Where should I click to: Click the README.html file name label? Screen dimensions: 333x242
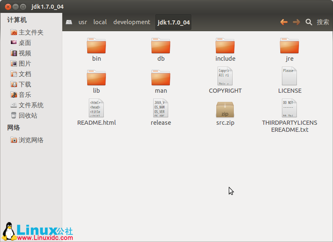(96, 123)
